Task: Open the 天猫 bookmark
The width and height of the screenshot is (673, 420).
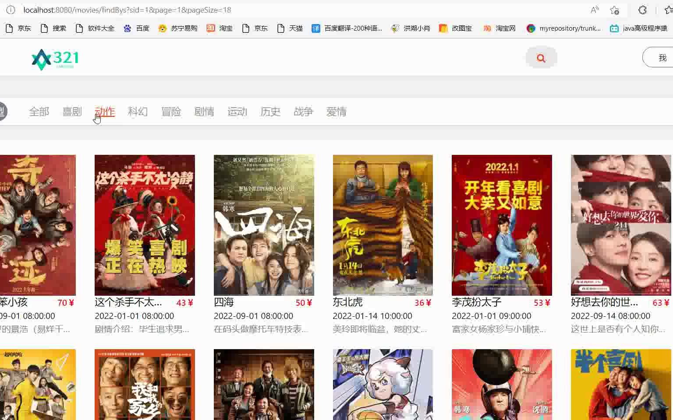Action: [x=290, y=28]
